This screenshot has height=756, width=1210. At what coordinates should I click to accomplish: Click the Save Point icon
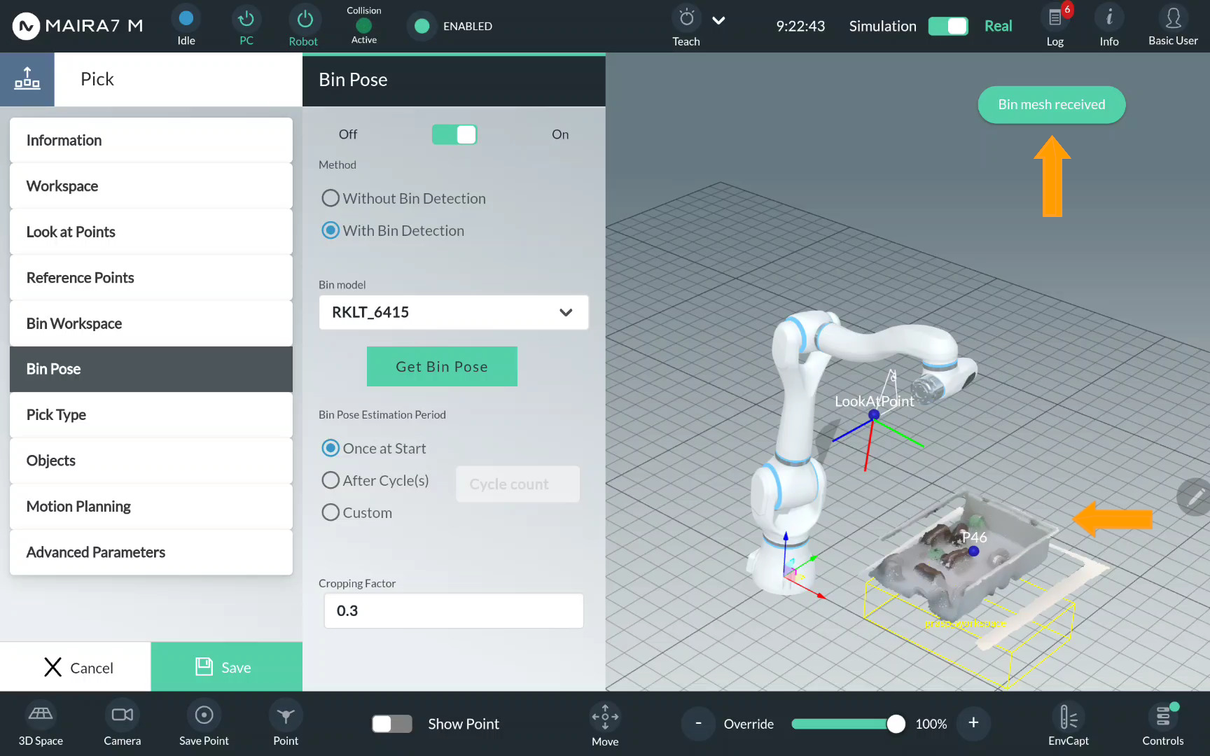point(204,715)
